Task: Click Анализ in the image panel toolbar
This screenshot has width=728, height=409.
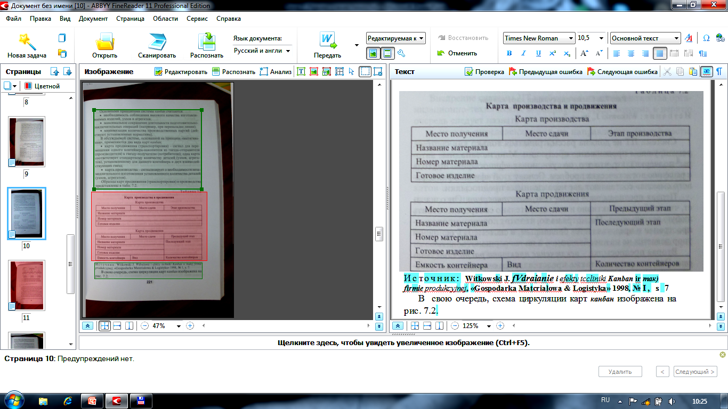Action: [x=276, y=71]
